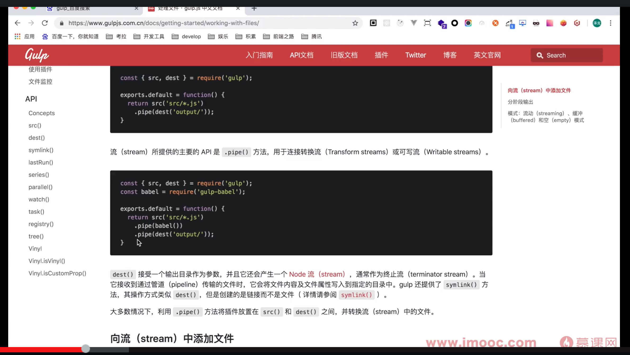This screenshot has width=630, height=355.
Task: Open the API文档 navigation menu item
Action: (301, 55)
